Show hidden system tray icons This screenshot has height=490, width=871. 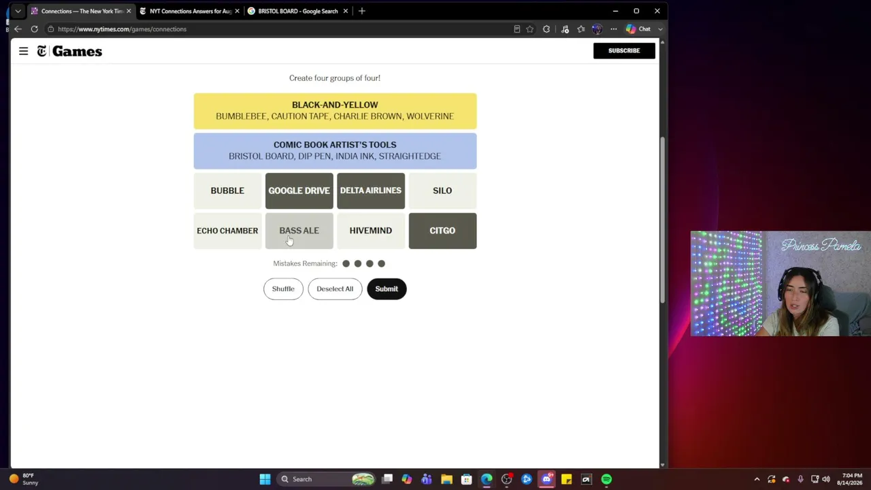[x=757, y=479]
